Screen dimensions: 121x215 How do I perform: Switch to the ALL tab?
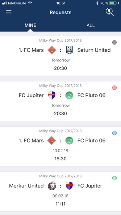pyautogui.click(x=90, y=25)
